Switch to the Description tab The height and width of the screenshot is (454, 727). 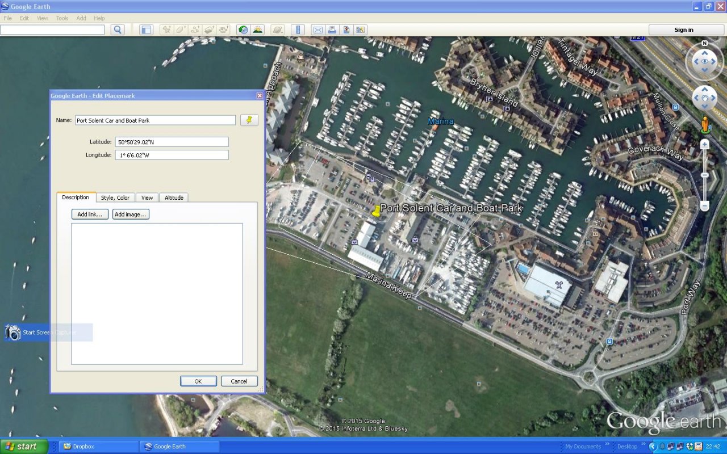[76, 197]
